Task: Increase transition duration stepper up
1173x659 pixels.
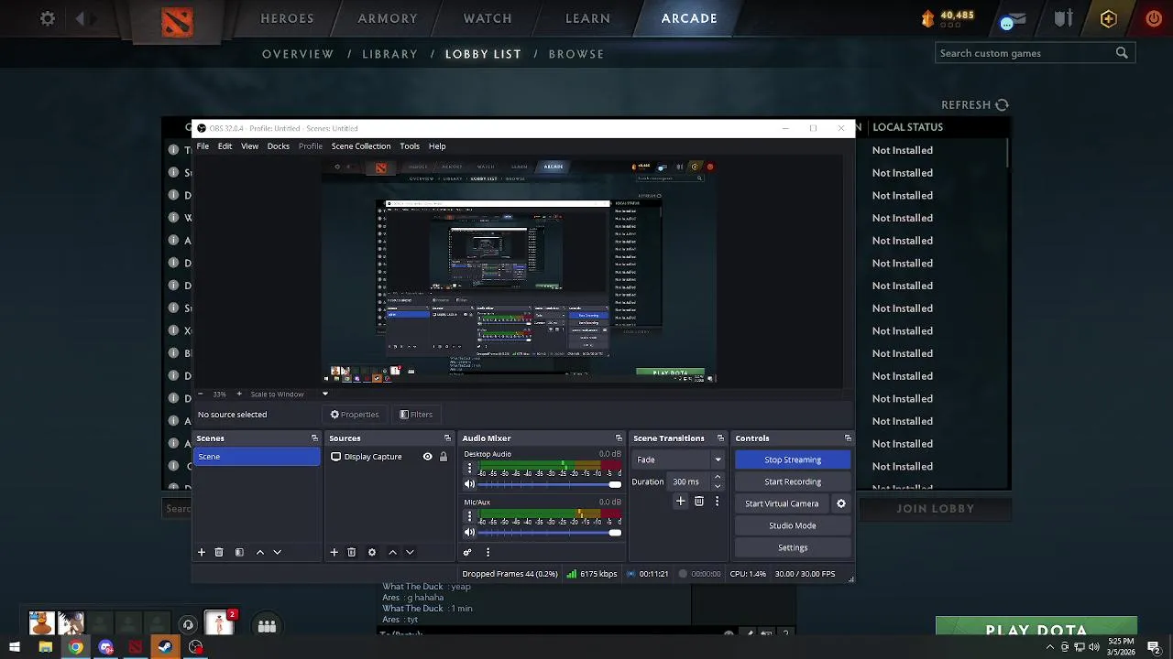Action: coord(718,478)
